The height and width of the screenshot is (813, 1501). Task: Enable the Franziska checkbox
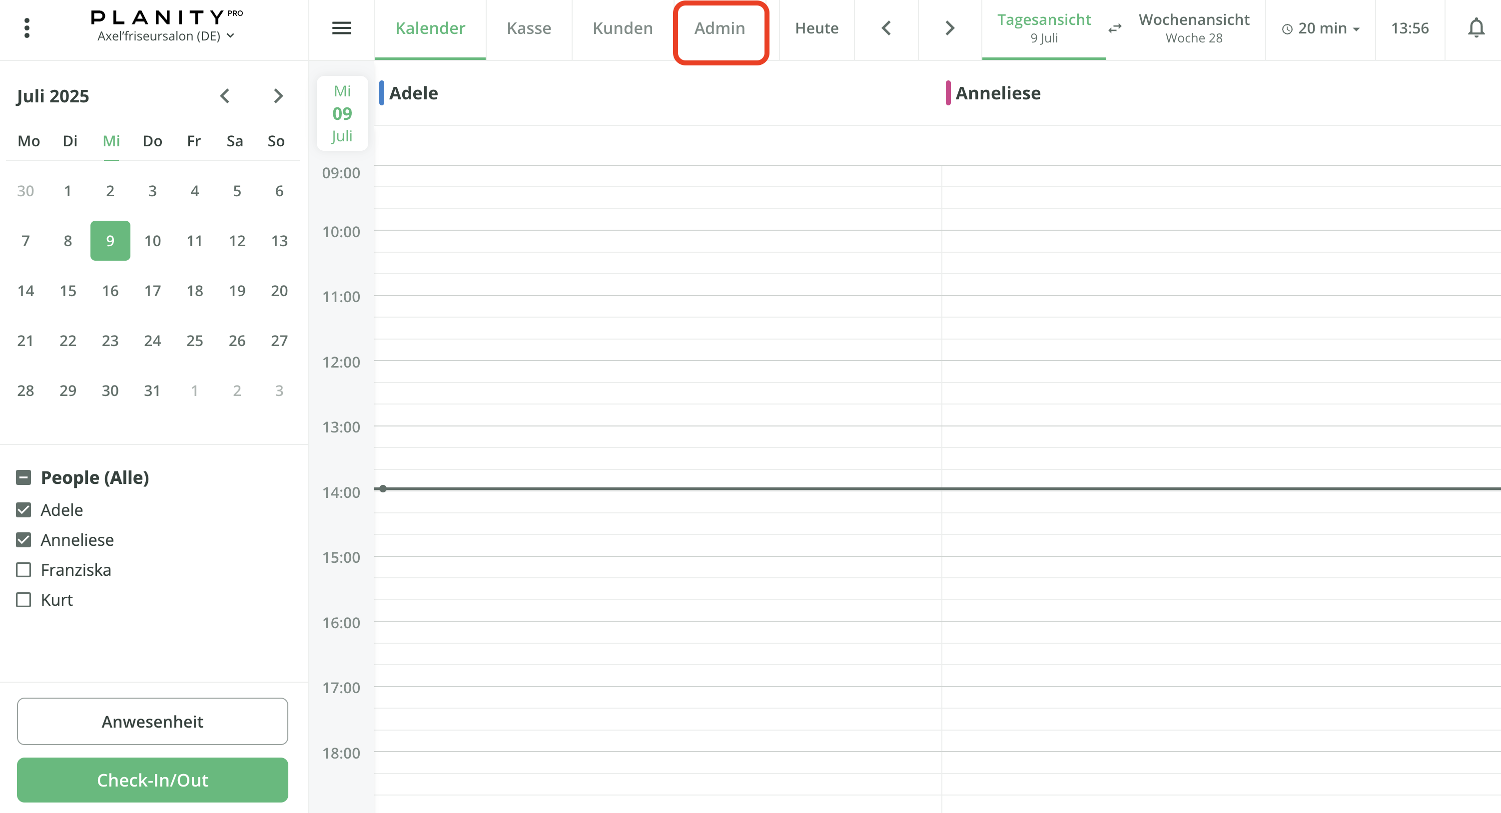tap(23, 570)
